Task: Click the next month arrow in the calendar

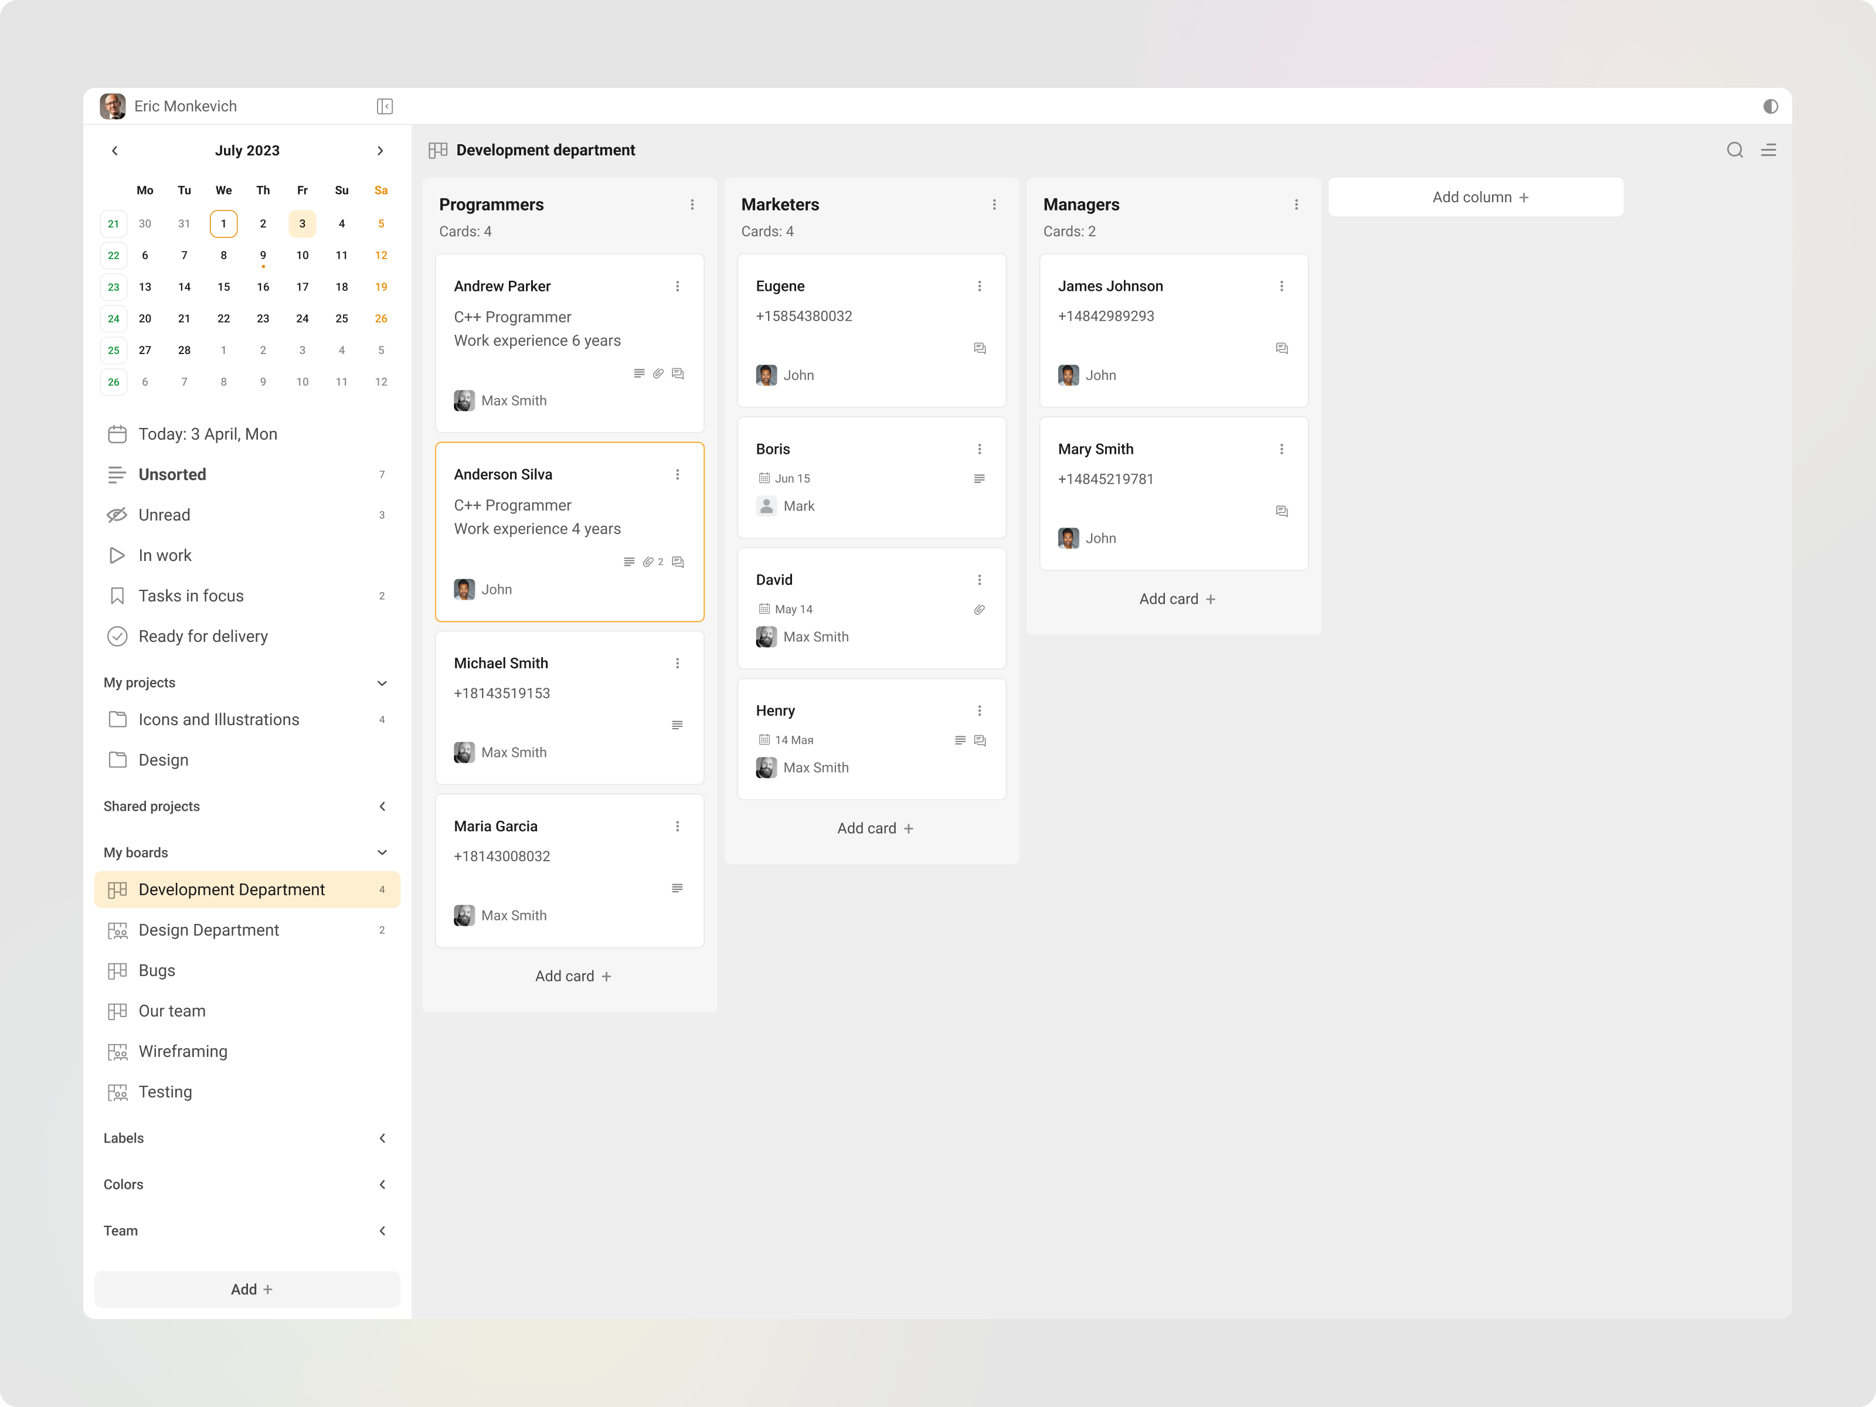Action: tap(380, 150)
